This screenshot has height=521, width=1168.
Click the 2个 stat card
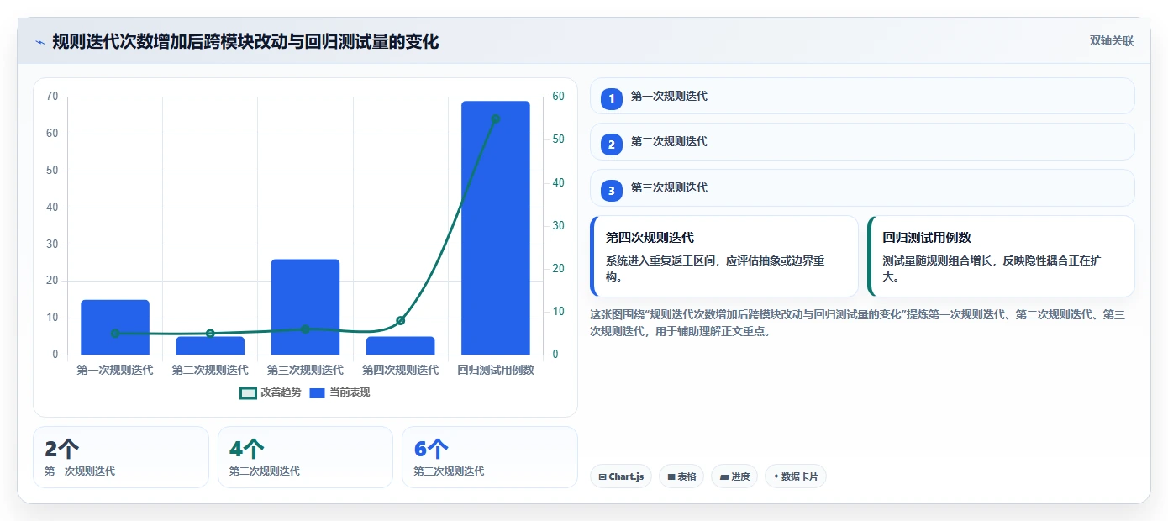(120, 457)
